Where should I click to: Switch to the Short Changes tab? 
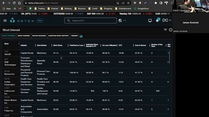(24, 36)
